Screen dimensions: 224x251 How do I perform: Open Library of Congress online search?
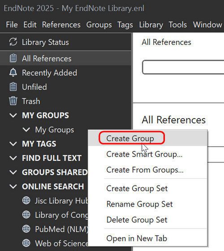pos(61,215)
